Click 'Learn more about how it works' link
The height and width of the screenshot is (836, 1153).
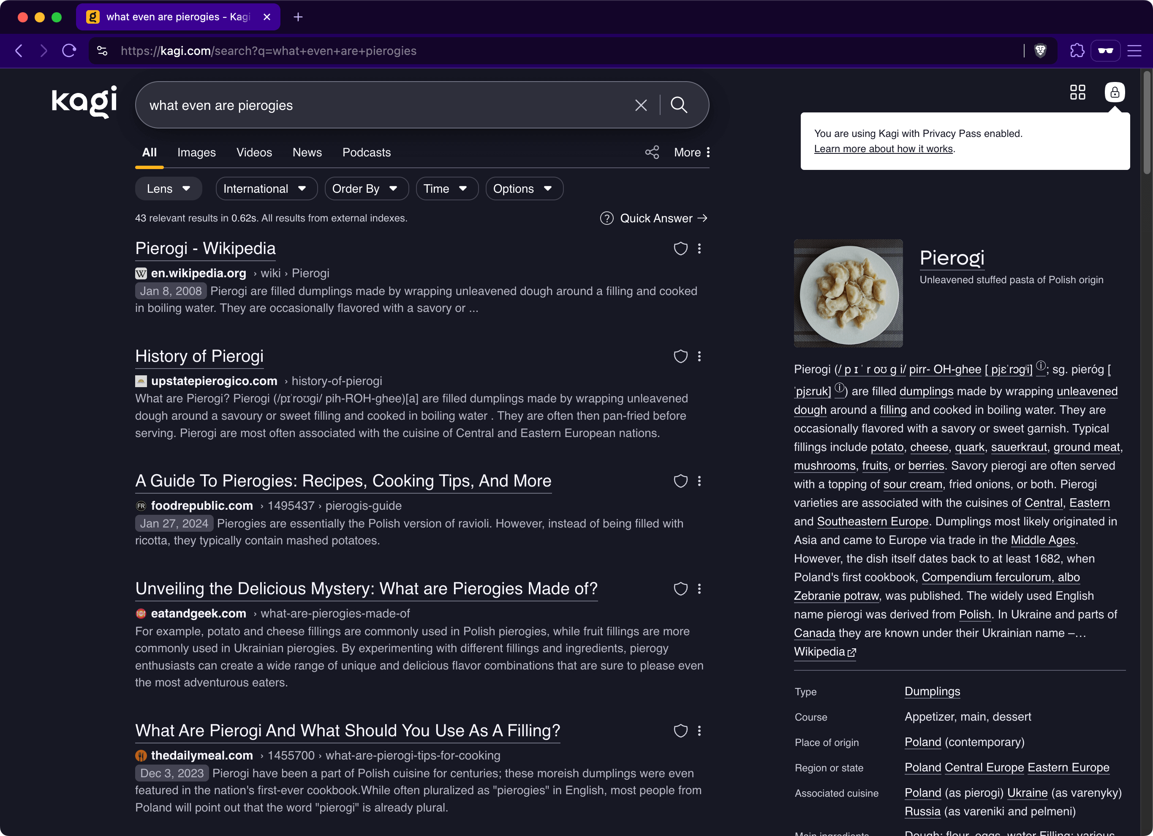click(884, 149)
